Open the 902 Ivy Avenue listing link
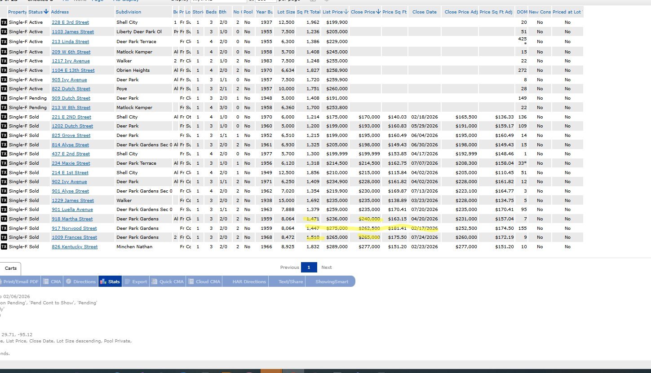 pyautogui.click(x=69, y=182)
